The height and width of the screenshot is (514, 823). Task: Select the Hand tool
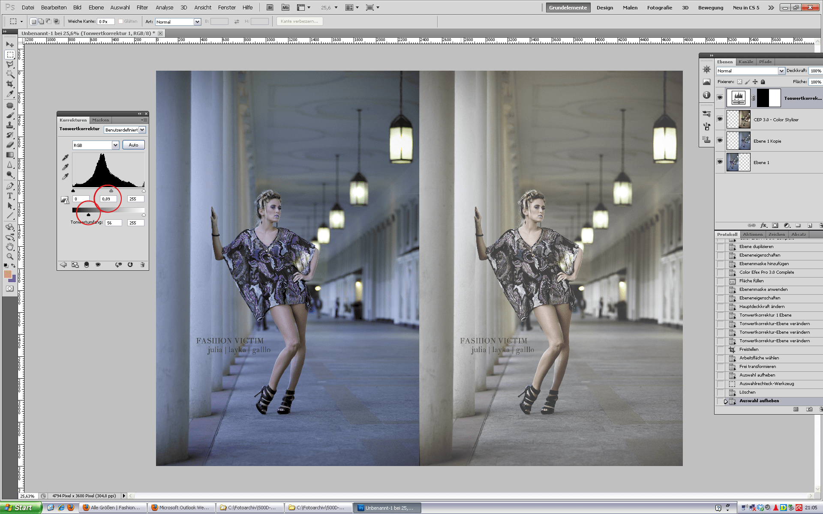pyautogui.click(x=10, y=247)
